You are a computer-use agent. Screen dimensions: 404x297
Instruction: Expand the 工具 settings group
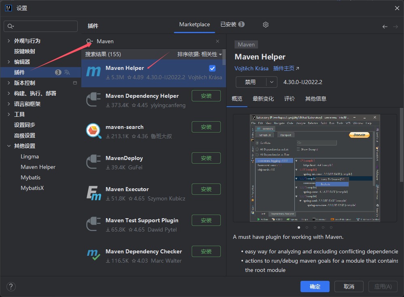9,114
